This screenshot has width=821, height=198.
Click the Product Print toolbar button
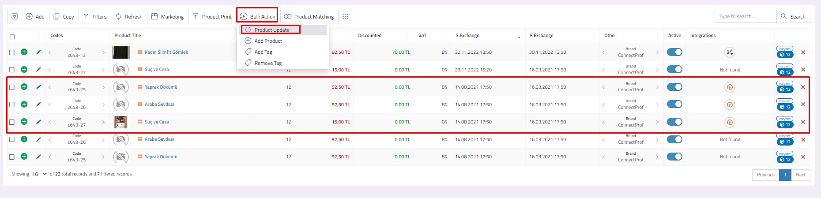(x=212, y=16)
